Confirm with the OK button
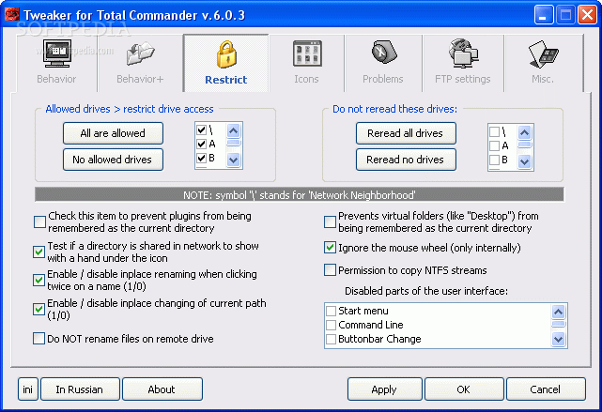 [464, 389]
